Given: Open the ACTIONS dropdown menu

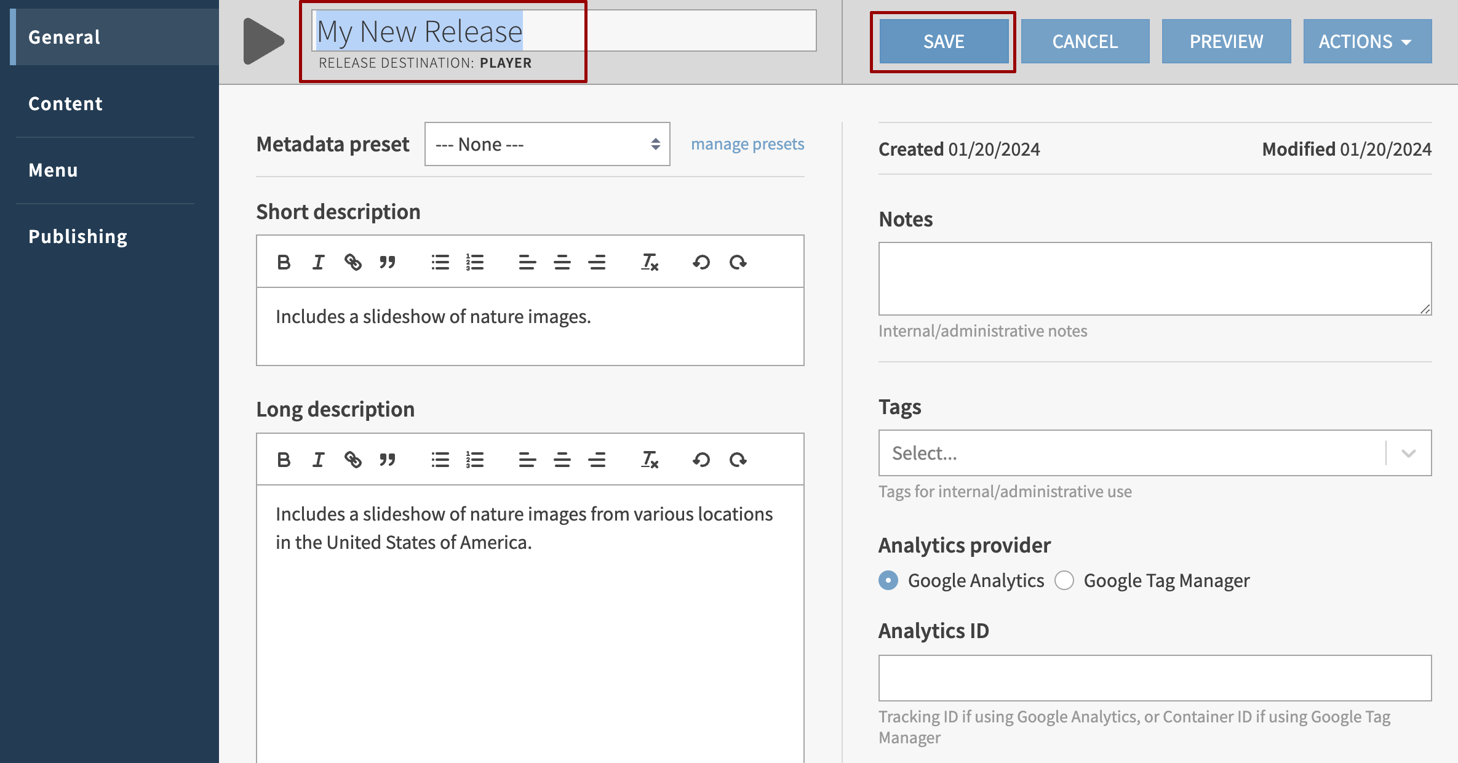Looking at the screenshot, I should tap(1367, 41).
